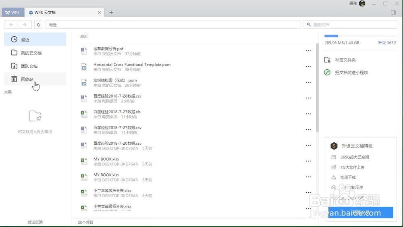Click the search magnifier icon
This screenshot has width=403, height=227.
[x=309, y=25]
